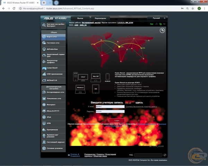This screenshot has height=166, width=208.
Task: Click the Login button
Action: point(117,120)
